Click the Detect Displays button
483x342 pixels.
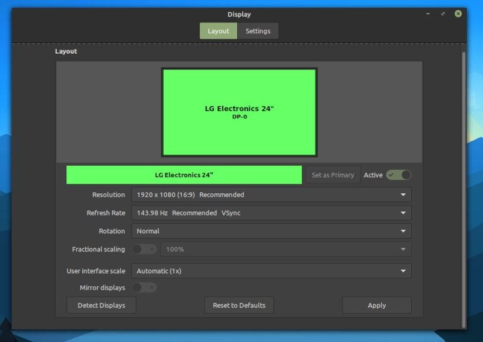pos(101,305)
